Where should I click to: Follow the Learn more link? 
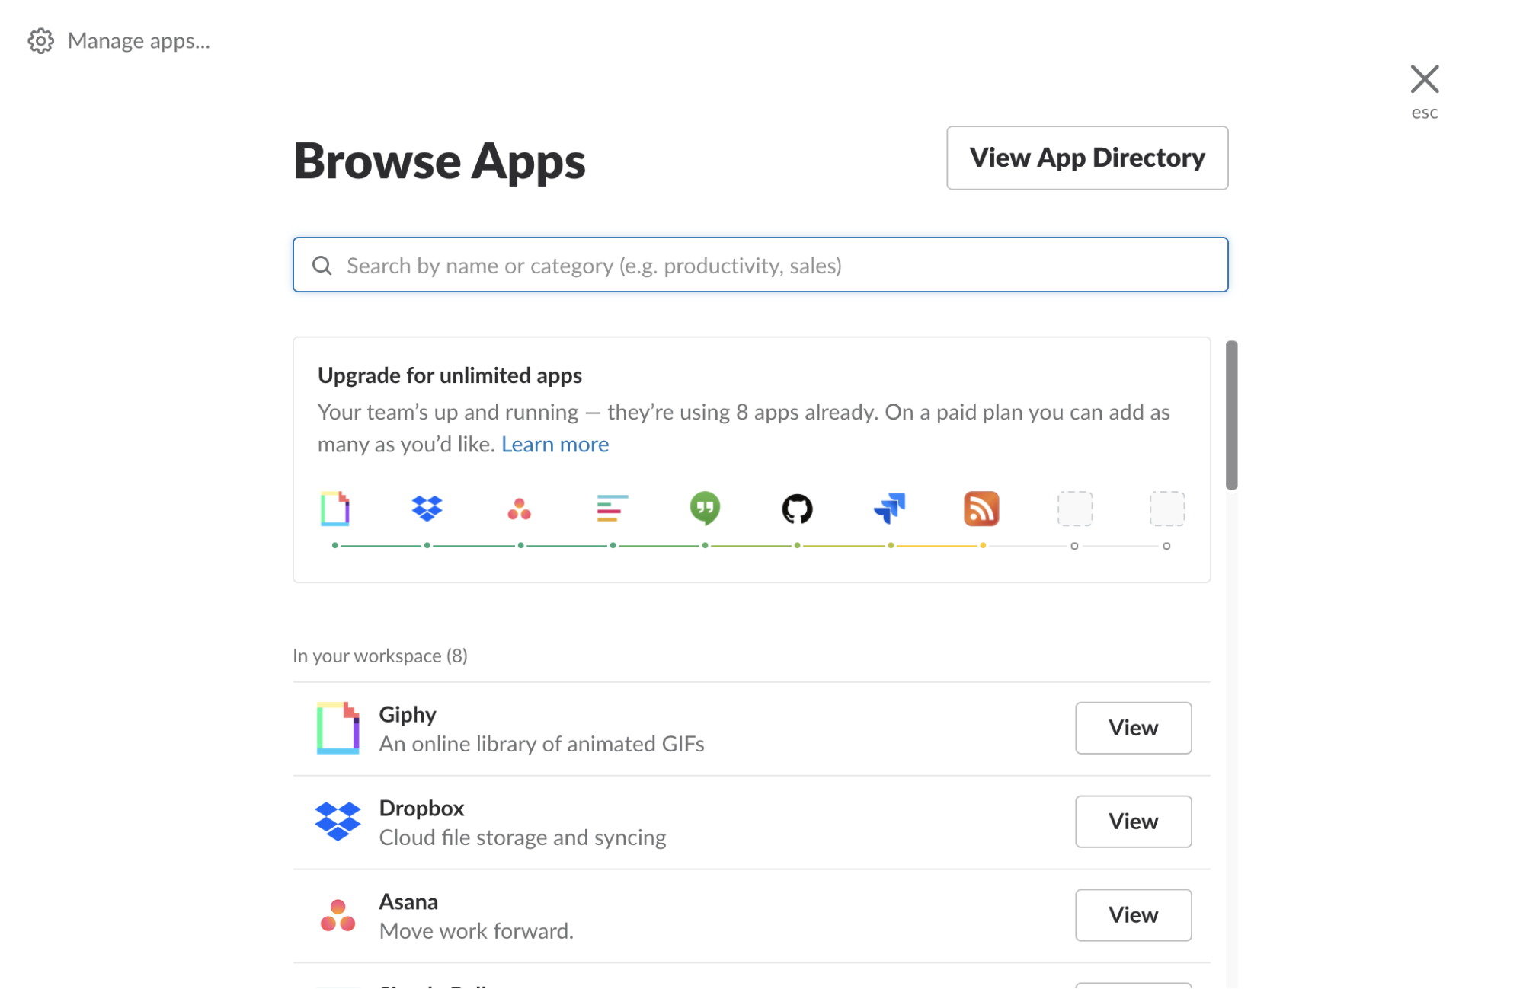click(x=555, y=444)
